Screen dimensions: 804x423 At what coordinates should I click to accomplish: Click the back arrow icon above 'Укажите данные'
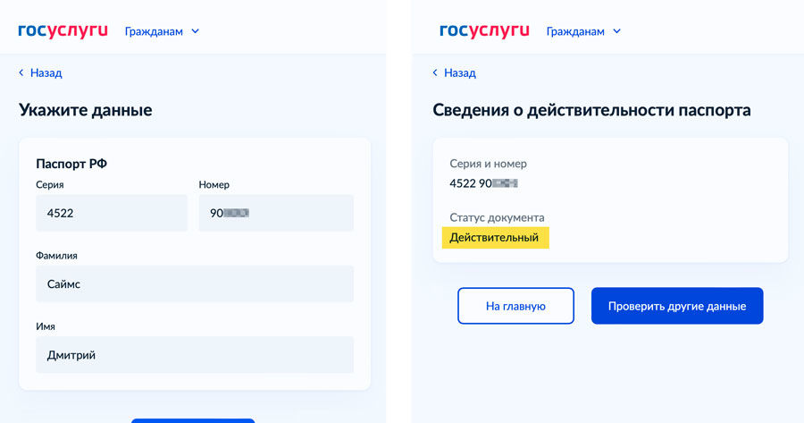[22, 73]
